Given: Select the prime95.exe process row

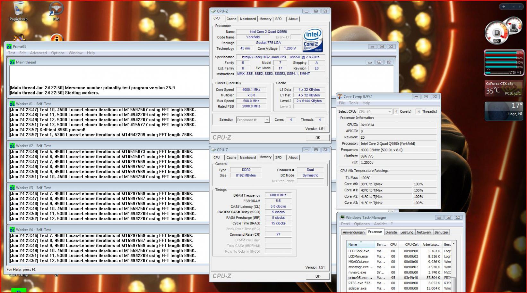Looking at the screenshot, I should tap(399, 278).
